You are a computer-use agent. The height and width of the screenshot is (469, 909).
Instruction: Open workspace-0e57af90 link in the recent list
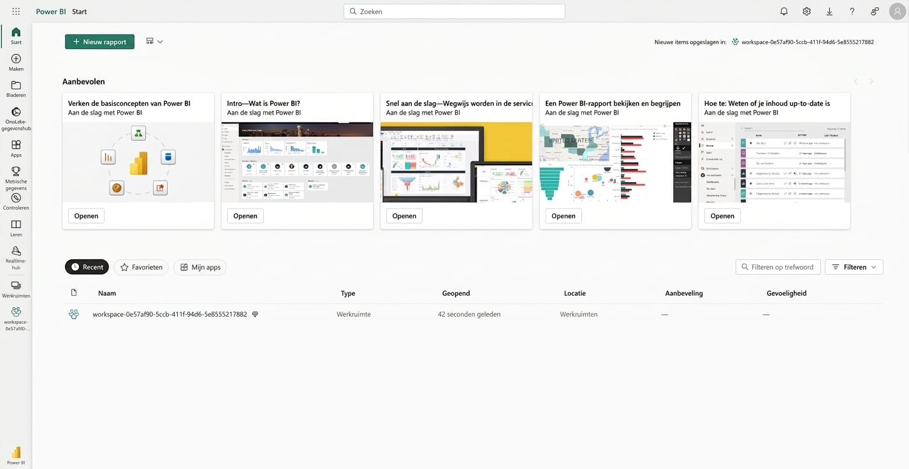click(x=170, y=314)
